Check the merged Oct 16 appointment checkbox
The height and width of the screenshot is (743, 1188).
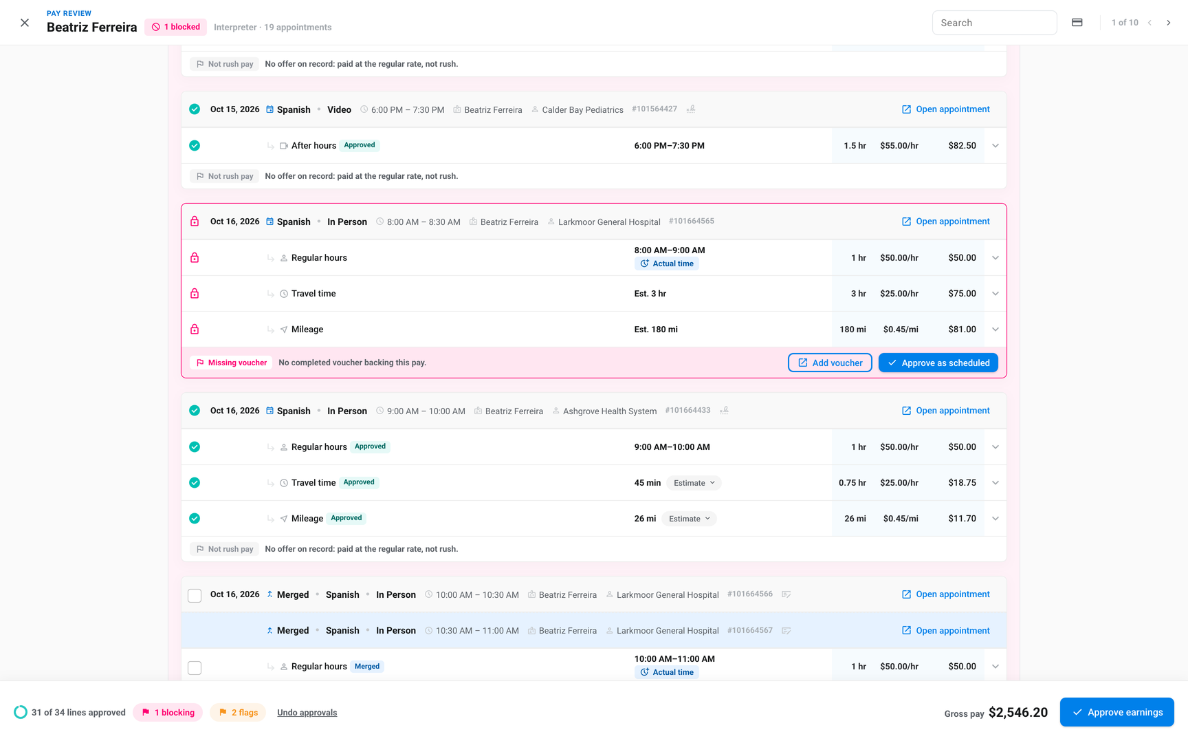click(195, 596)
